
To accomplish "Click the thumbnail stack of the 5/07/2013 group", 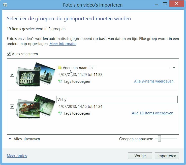I will tap(36, 74).
